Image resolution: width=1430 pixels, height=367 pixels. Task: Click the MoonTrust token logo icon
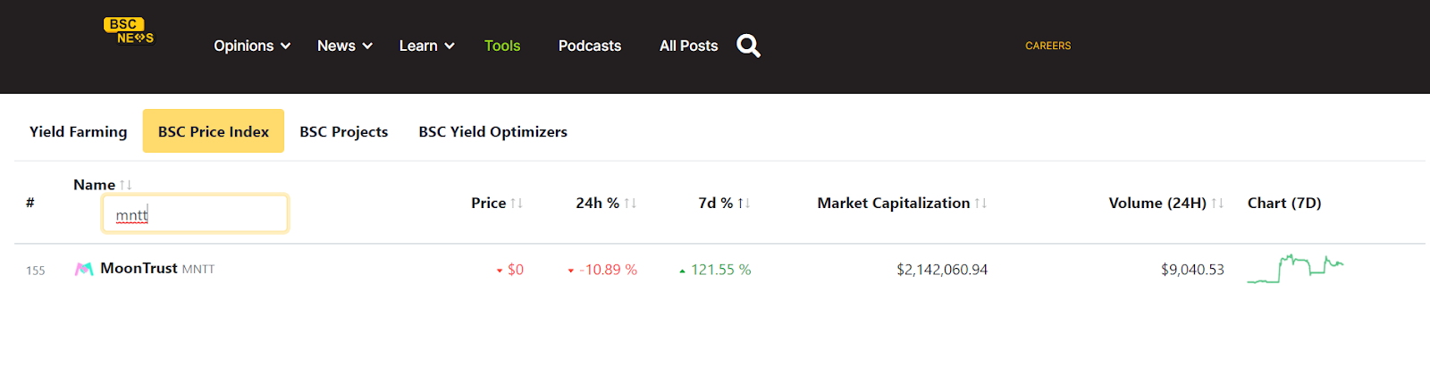click(84, 269)
